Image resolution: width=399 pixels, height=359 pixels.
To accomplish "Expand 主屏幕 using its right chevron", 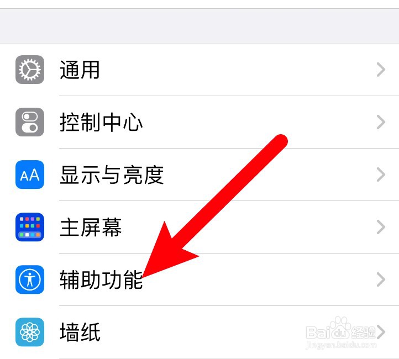I will click(x=381, y=227).
